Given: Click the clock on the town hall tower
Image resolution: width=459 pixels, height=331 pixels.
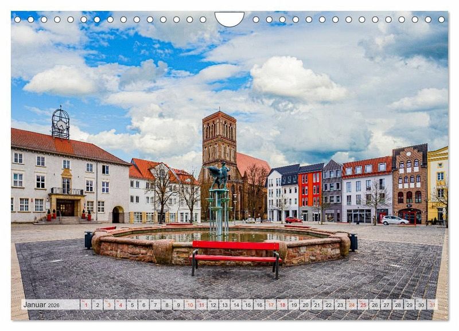Looking at the screenshot, I should (x=60, y=124).
